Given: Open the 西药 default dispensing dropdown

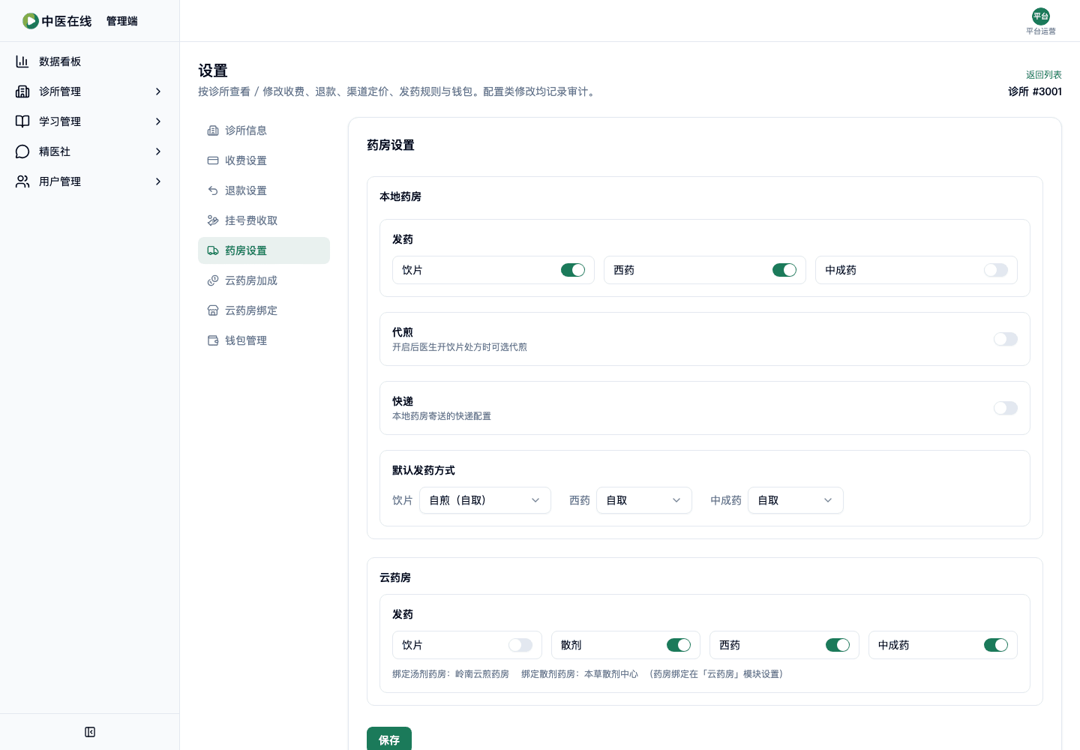Looking at the screenshot, I should click(644, 500).
